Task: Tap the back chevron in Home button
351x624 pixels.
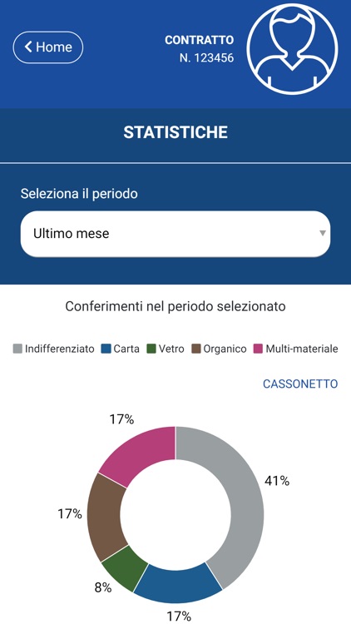Action: [27, 47]
